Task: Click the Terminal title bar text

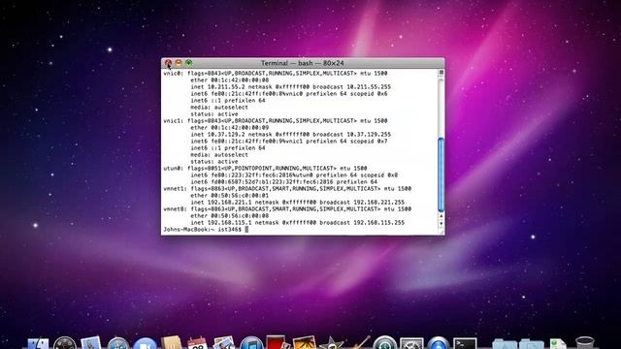Action: tap(302, 63)
